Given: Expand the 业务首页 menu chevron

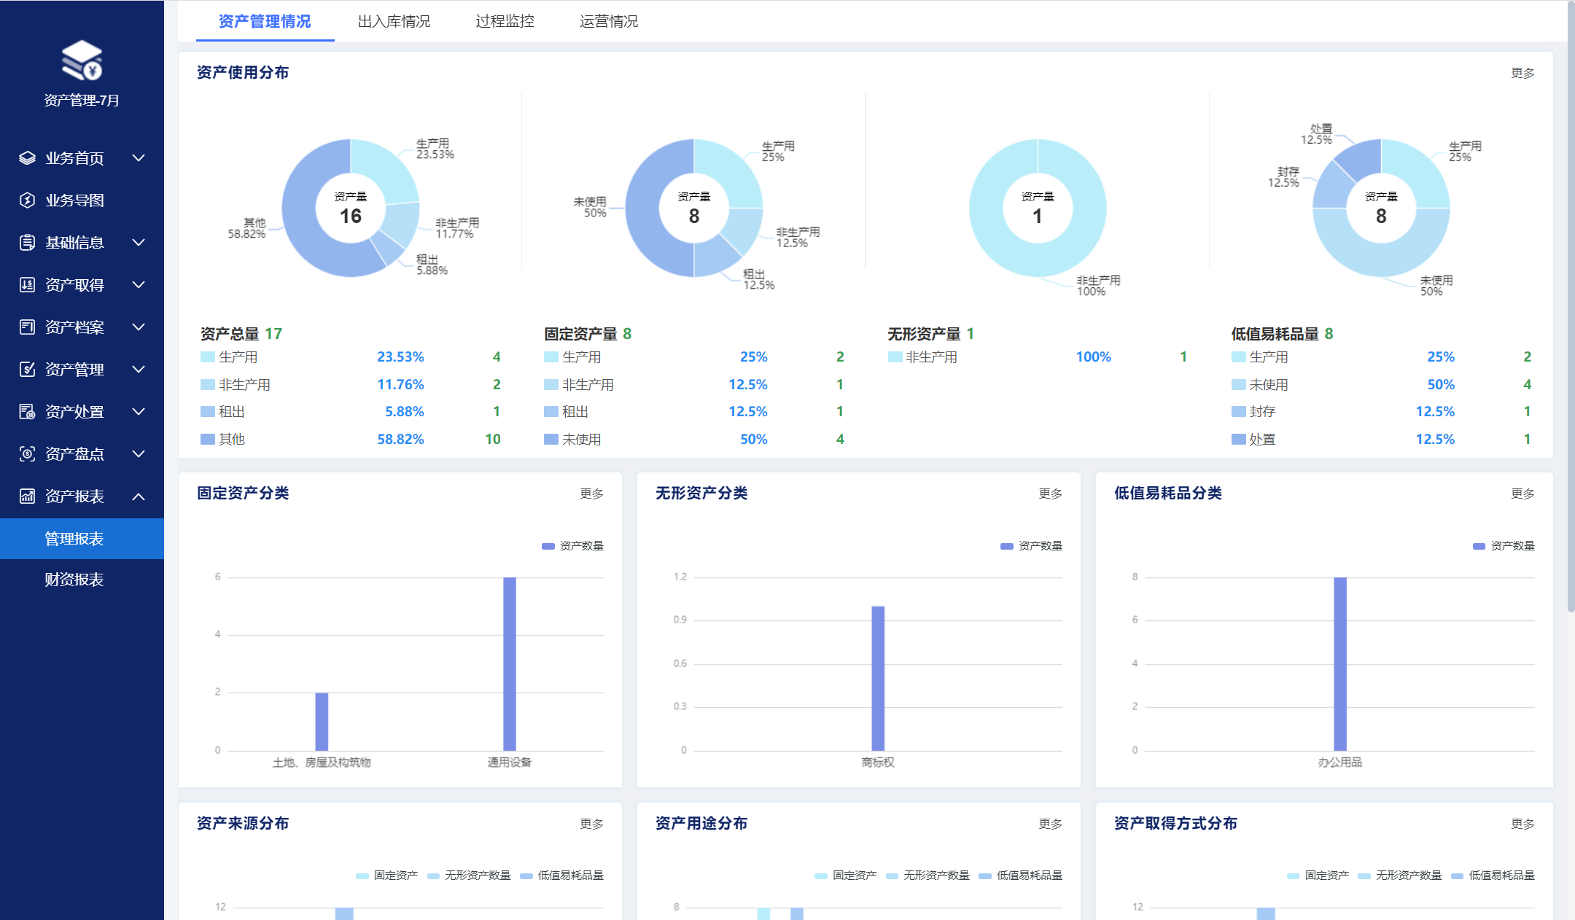Looking at the screenshot, I should click(139, 158).
